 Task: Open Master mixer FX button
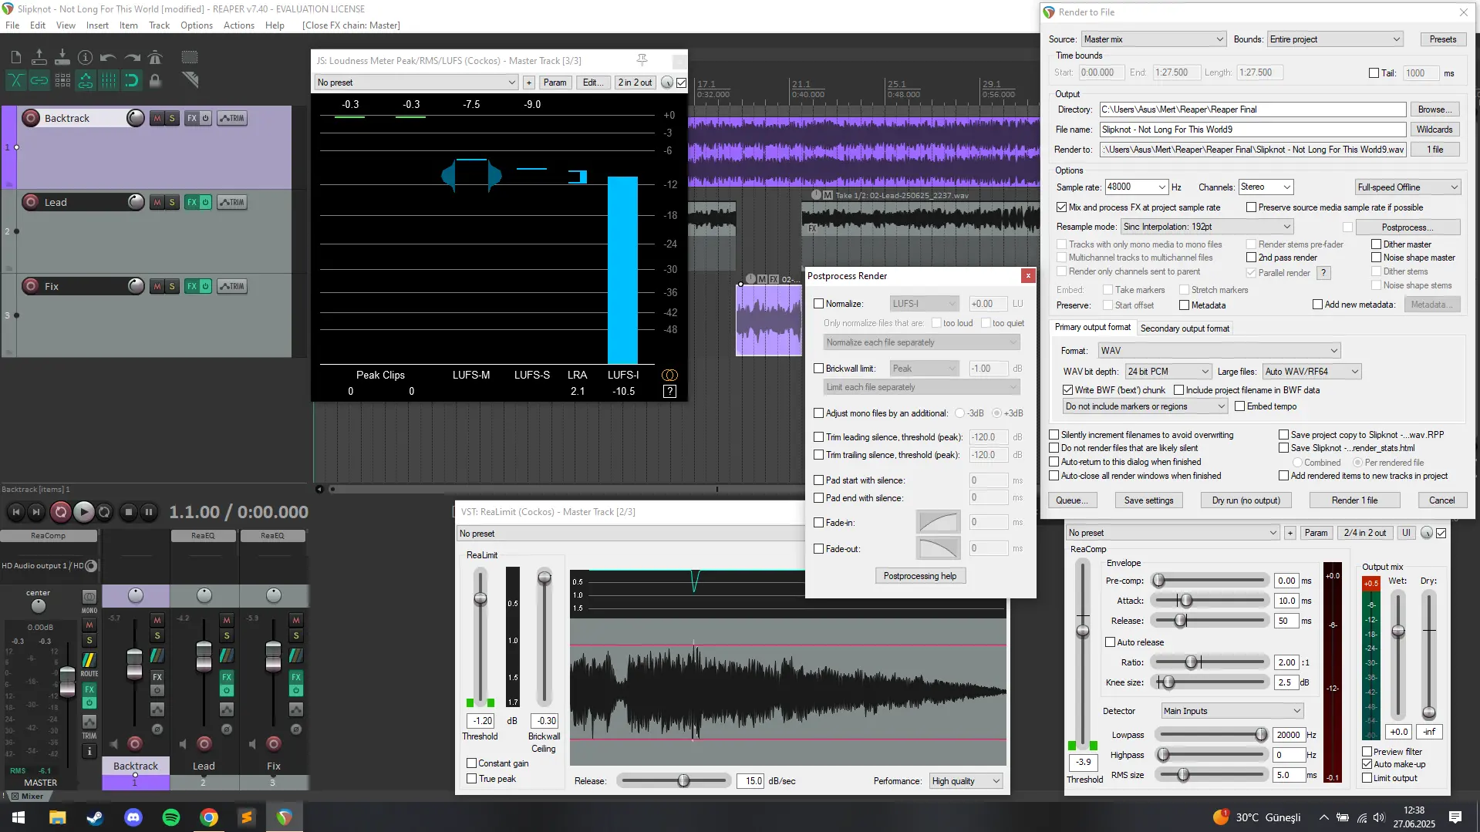89,689
